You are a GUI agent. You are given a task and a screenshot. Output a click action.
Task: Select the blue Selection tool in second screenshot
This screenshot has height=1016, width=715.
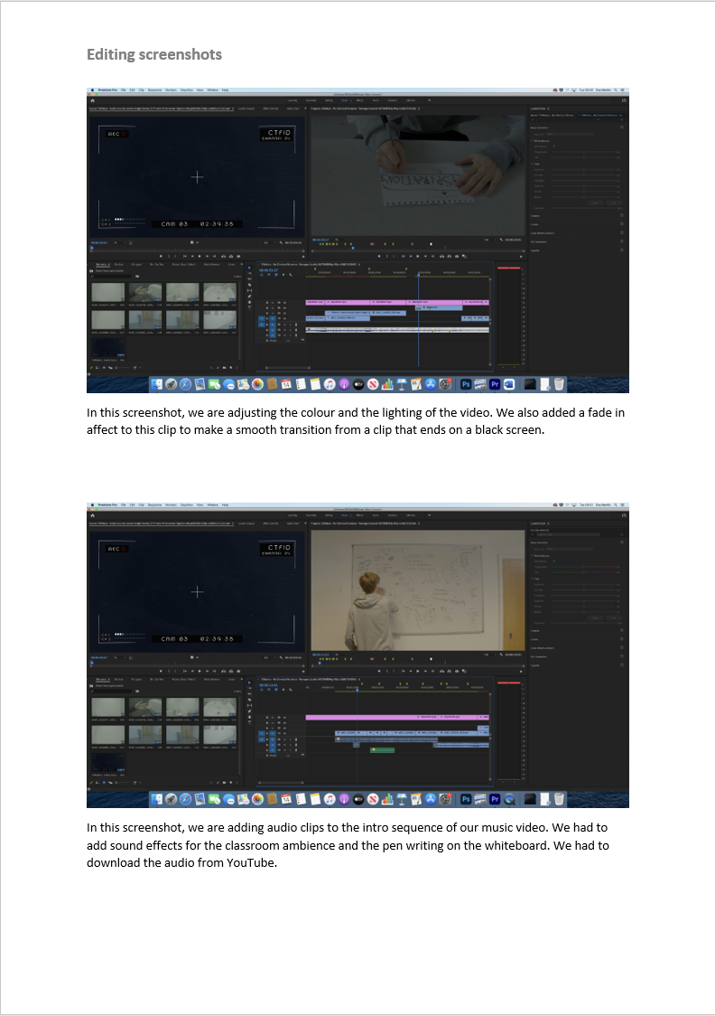click(x=249, y=682)
